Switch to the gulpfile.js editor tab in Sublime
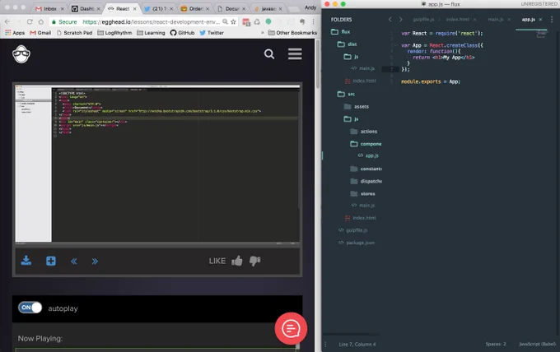This screenshot has height=352, width=560. 423,19
